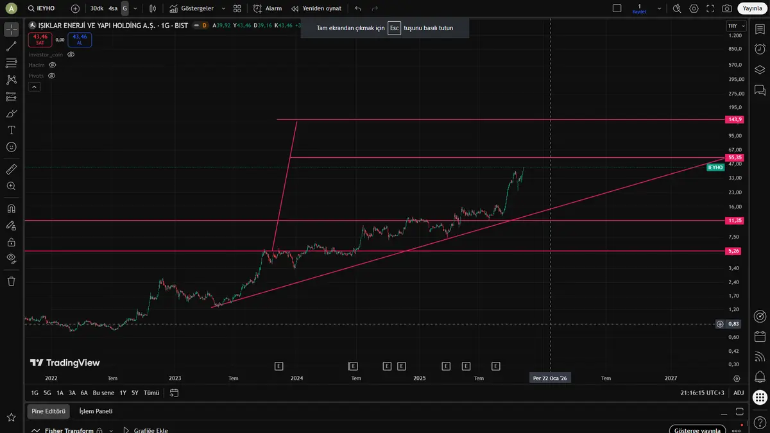The height and width of the screenshot is (433, 770).
Task: Toggle ADJ adjusted price setting
Action: (x=739, y=393)
